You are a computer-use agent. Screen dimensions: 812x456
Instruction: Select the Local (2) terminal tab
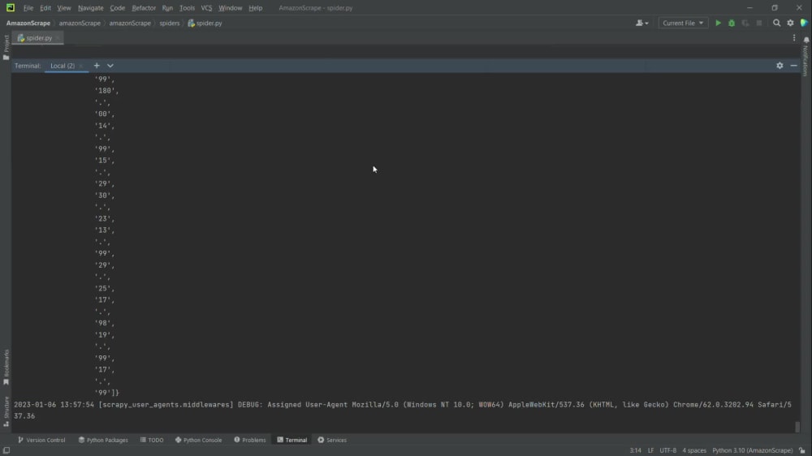click(x=63, y=66)
